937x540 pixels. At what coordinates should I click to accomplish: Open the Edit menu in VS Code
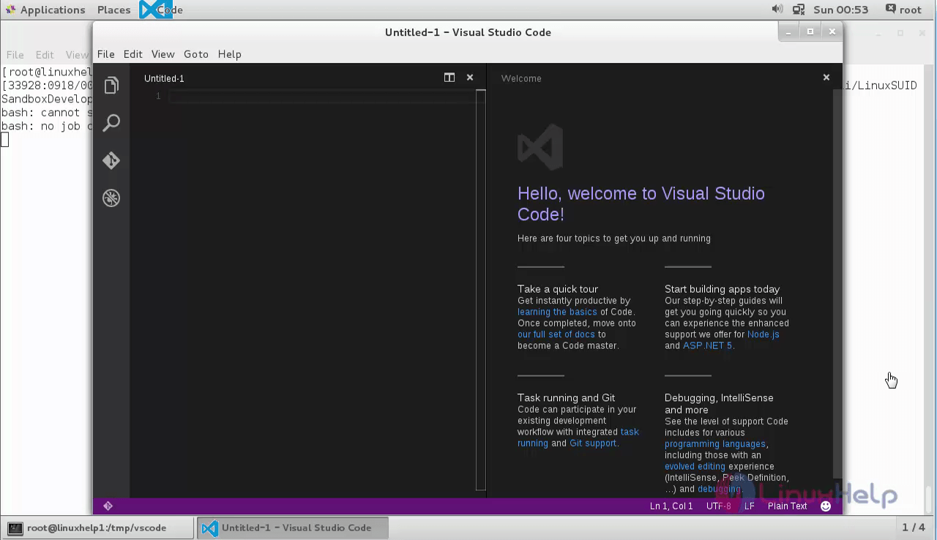pyautogui.click(x=132, y=54)
